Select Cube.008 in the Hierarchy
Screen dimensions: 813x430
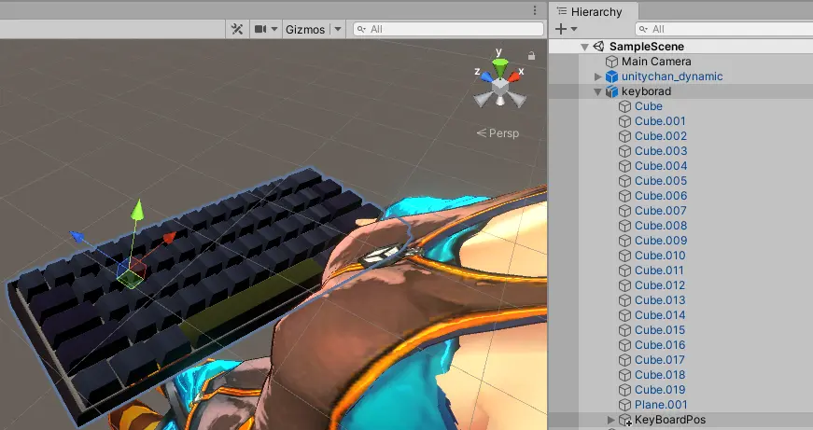point(661,226)
